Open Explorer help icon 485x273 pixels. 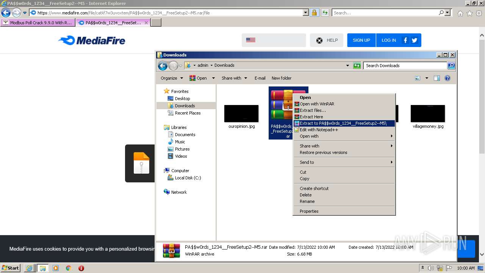tap(447, 78)
